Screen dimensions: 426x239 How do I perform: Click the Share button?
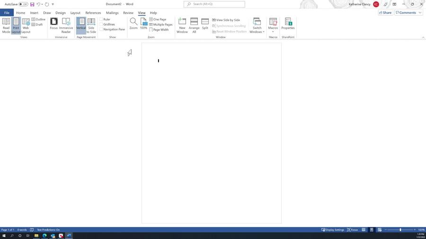(x=385, y=13)
